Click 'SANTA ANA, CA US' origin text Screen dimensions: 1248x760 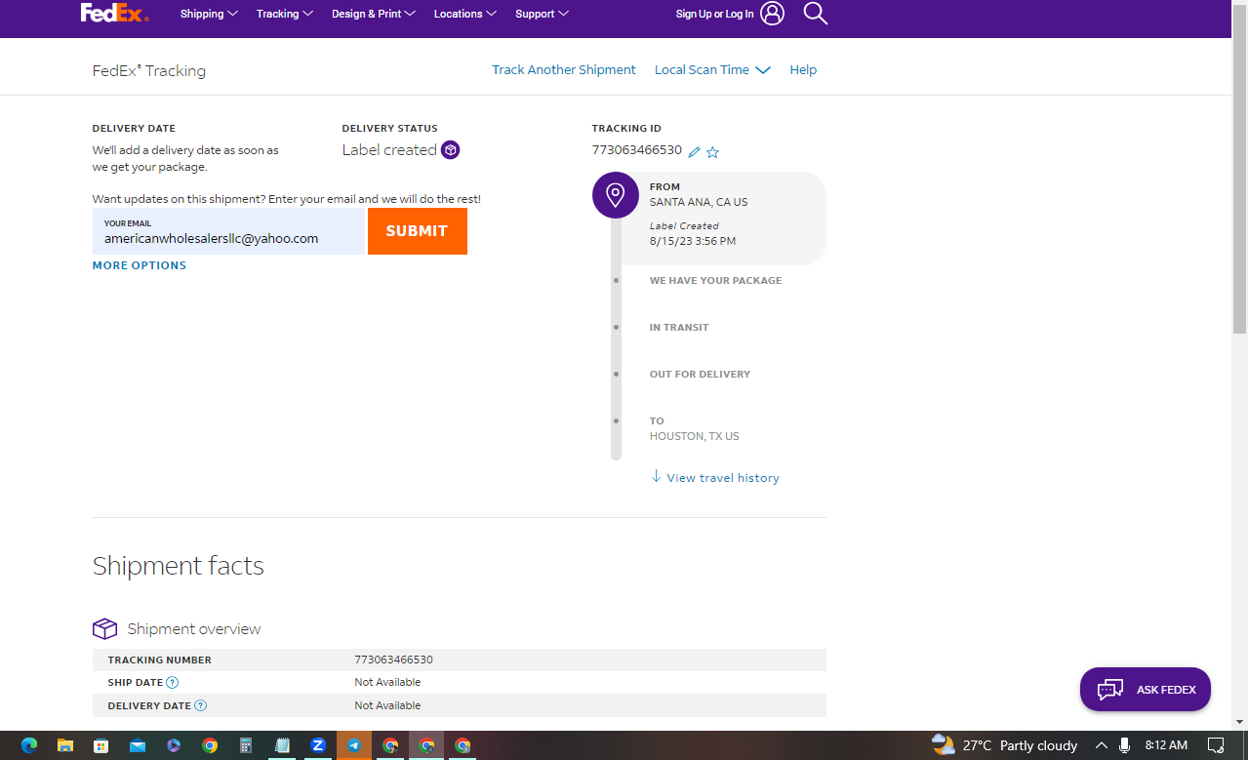pyautogui.click(x=699, y=203)
